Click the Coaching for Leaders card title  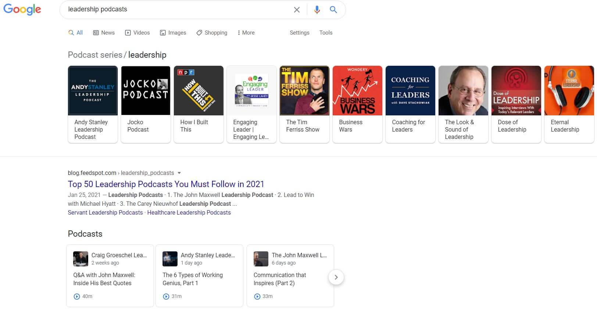[408, 126]
